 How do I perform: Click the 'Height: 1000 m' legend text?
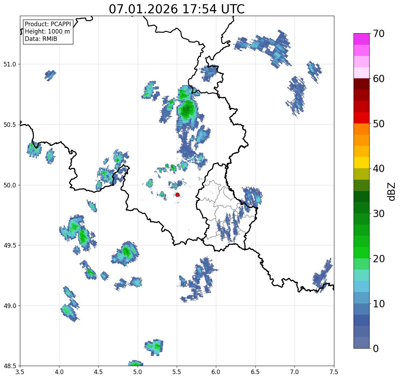click(x=47, y=31)
